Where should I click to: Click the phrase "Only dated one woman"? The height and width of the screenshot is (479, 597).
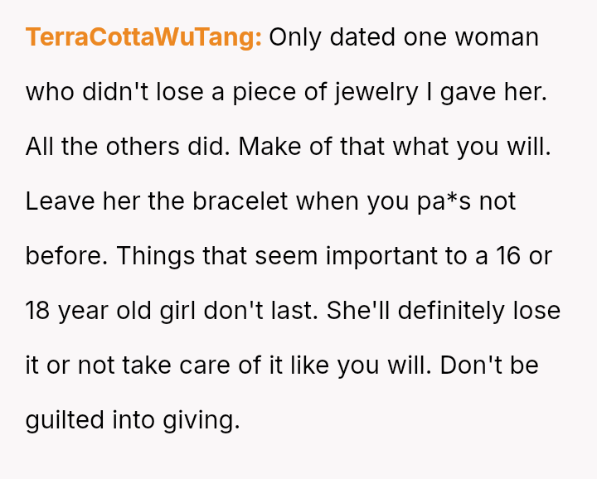tap(404, 37)
